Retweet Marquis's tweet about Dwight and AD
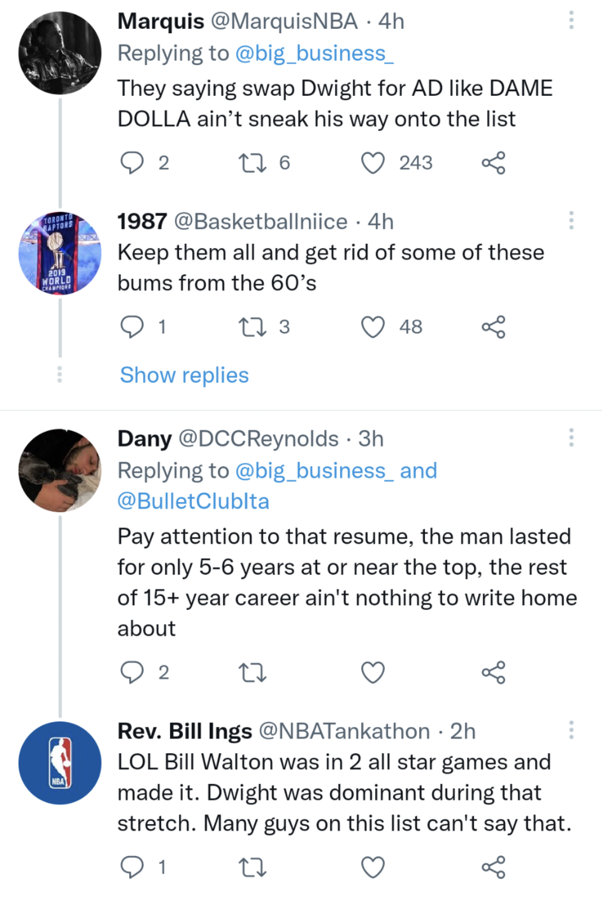This screenshot has height=897, width=602. 252,163
